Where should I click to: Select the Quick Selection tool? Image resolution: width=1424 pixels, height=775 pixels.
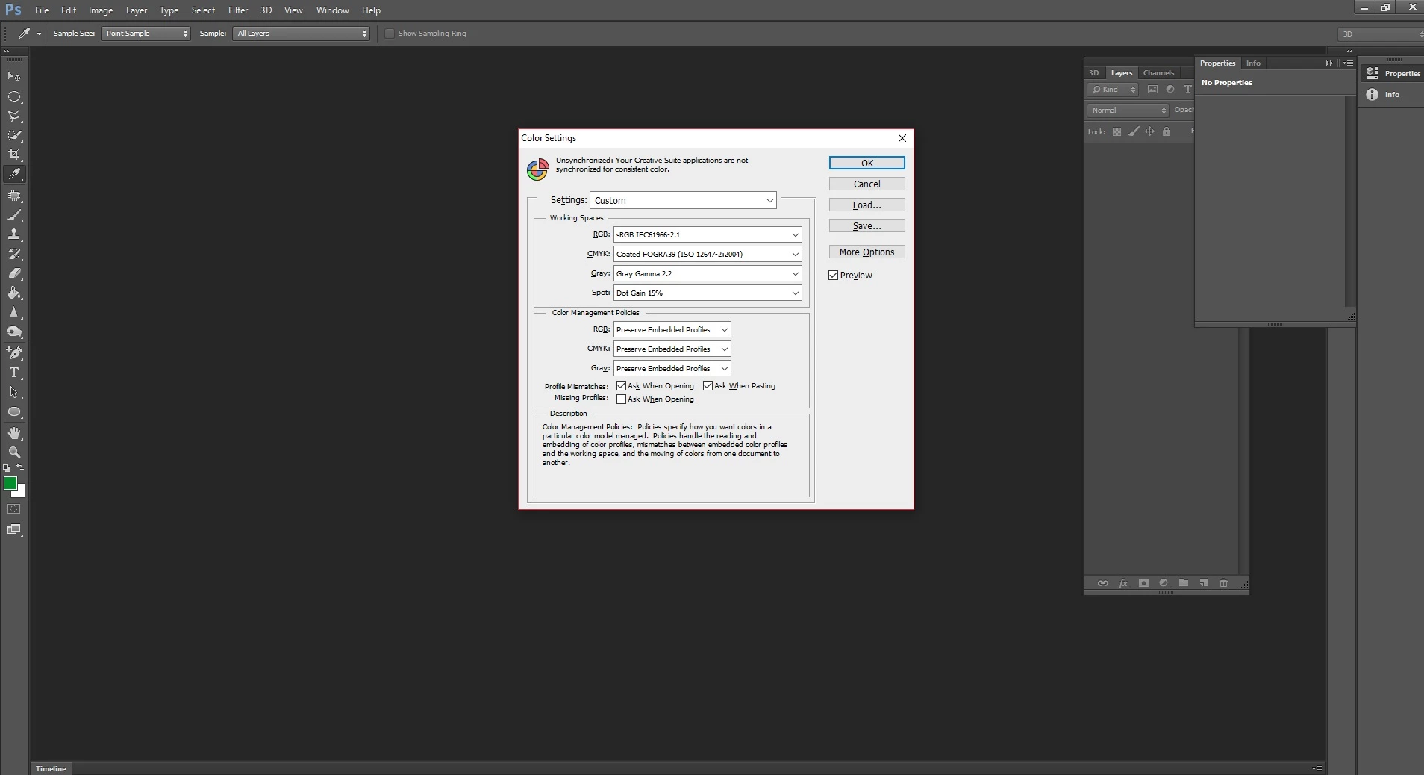click(14, 135)
